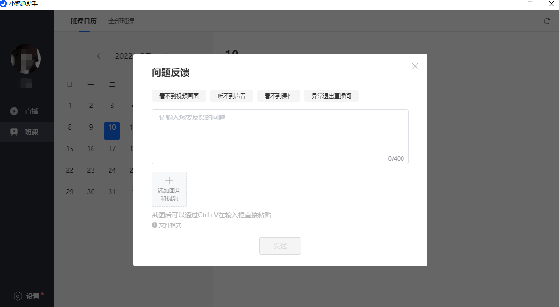Click the plus icon to add images
This screenshot has height=307, width=559.
(169, 181)
